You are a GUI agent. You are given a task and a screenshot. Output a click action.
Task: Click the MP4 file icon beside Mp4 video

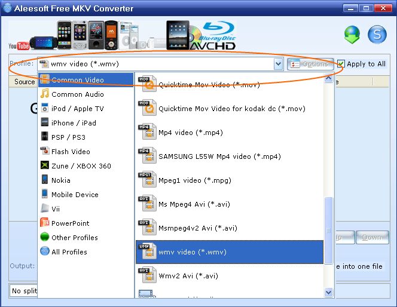[x=147, y=132]
